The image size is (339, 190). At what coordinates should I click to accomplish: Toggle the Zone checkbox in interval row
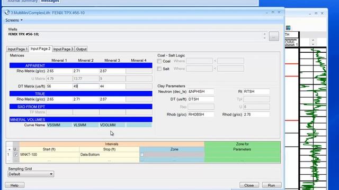142,155
